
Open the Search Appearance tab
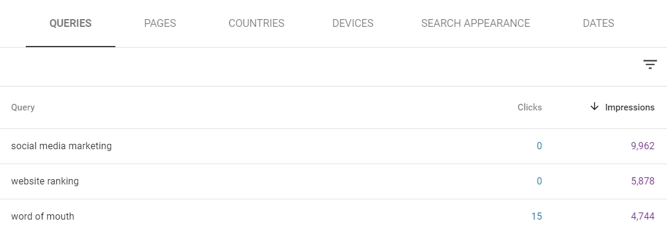coord(475,23)
